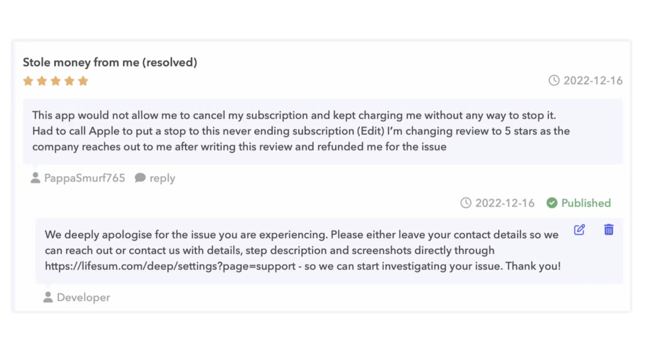The width and height of the screenshot is (647, 344).
Task: Click the lifesum.com support URL in reply
Action: click(170, 266)
